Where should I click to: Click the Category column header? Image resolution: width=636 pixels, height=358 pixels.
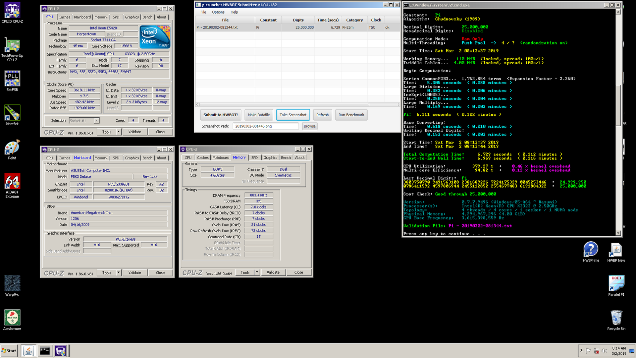[354, 20]
